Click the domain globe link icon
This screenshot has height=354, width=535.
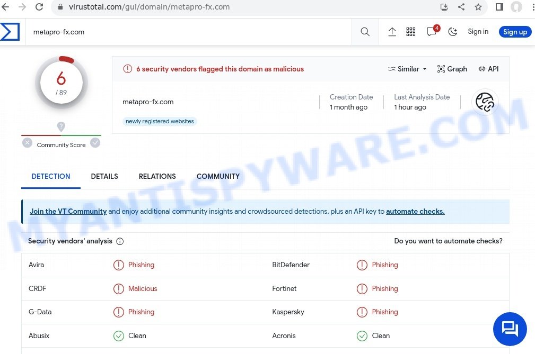point(485,102)
